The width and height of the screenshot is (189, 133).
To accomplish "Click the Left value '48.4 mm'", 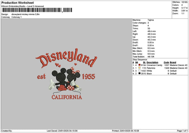I will (152, 31).
